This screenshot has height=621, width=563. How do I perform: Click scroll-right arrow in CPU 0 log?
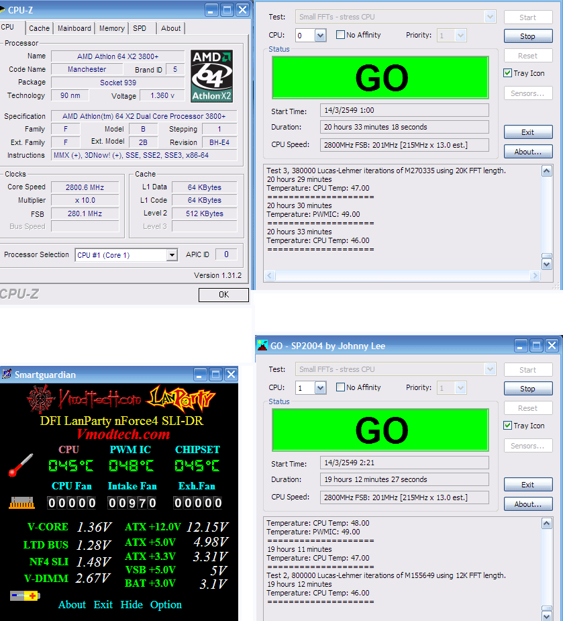(535, 276)
